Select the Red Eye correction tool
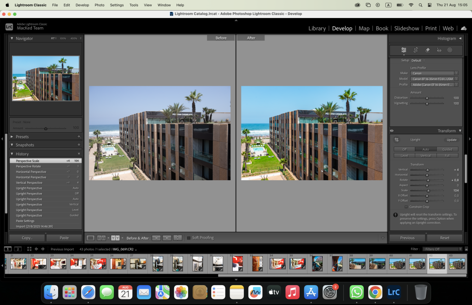 point(439,50)
